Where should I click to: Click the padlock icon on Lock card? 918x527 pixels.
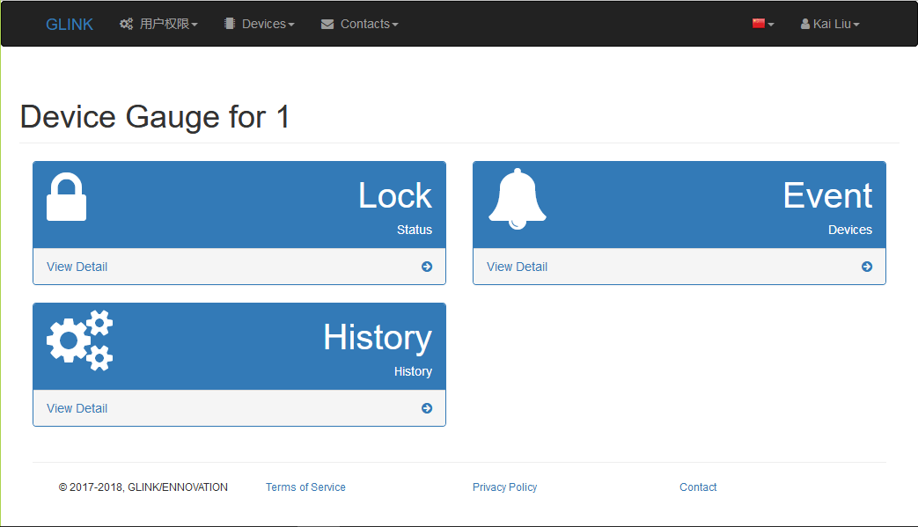[x=66, y=196]
